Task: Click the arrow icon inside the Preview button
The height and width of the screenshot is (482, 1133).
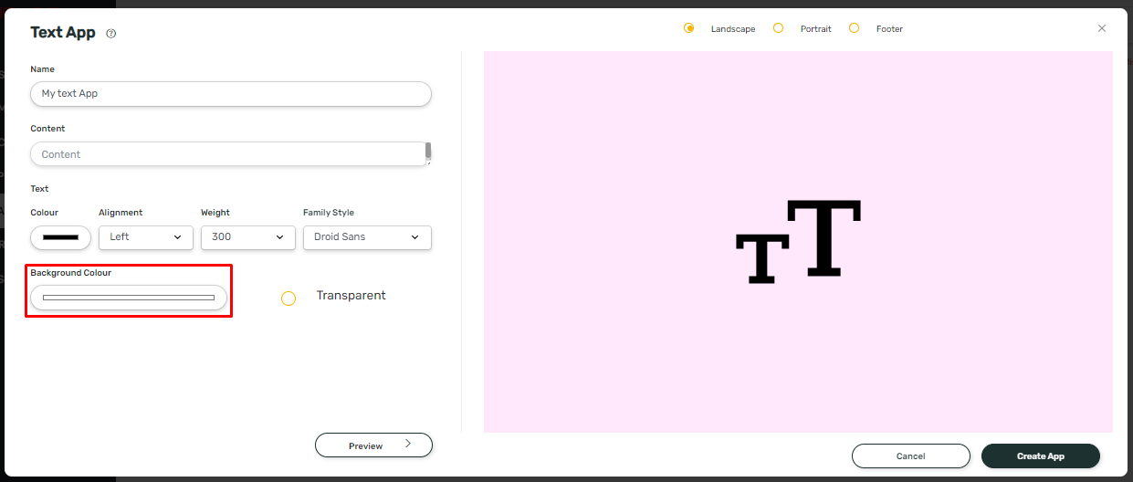Action: (408, 445)
